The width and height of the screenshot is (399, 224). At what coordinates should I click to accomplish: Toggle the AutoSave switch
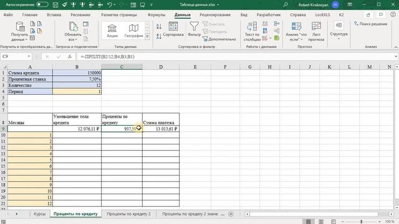click(x=42, y=4)
